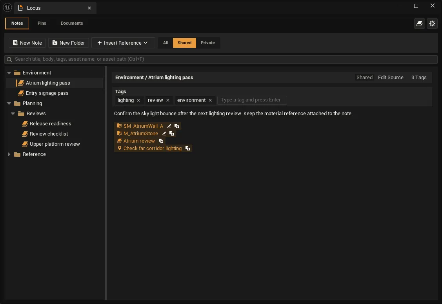
Task: Click the copy-plus icon beside Check far corridor lighting
Action: [188, 148]
